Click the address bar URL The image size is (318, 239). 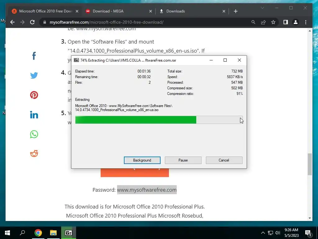point(107,22)
